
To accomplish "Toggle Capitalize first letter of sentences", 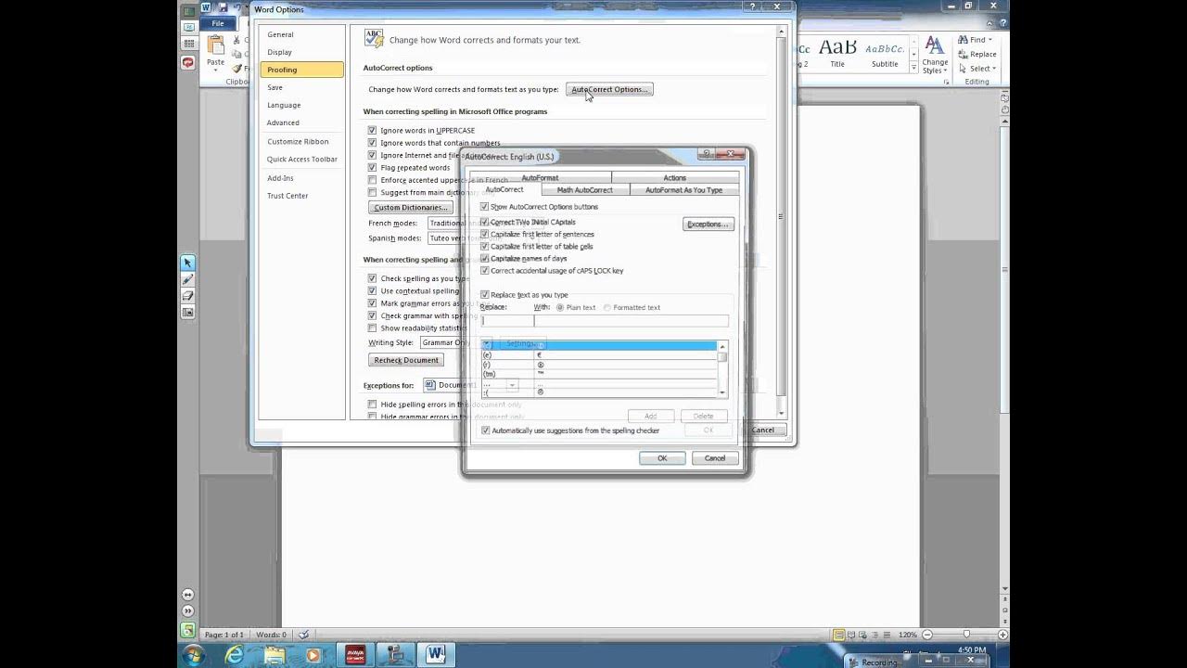I will (x=484, y=235).
